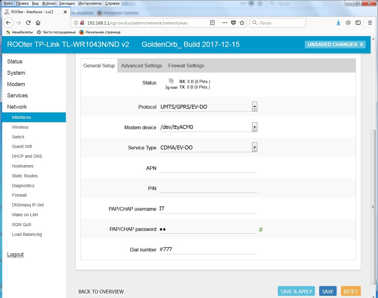The width and height of the screenshot is (378, 298).
Task: Click the PAP/CHAP password field
Action: (208, 229)
